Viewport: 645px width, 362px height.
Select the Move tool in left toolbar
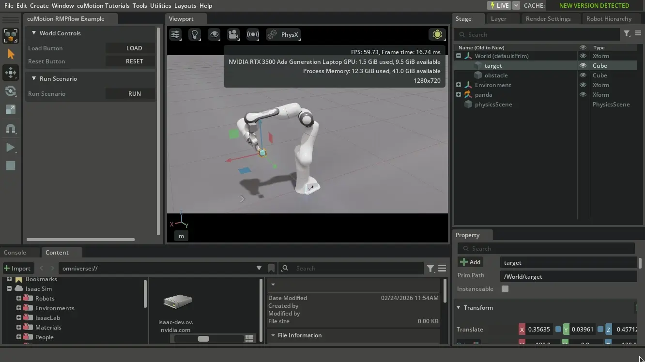(11, 73)
